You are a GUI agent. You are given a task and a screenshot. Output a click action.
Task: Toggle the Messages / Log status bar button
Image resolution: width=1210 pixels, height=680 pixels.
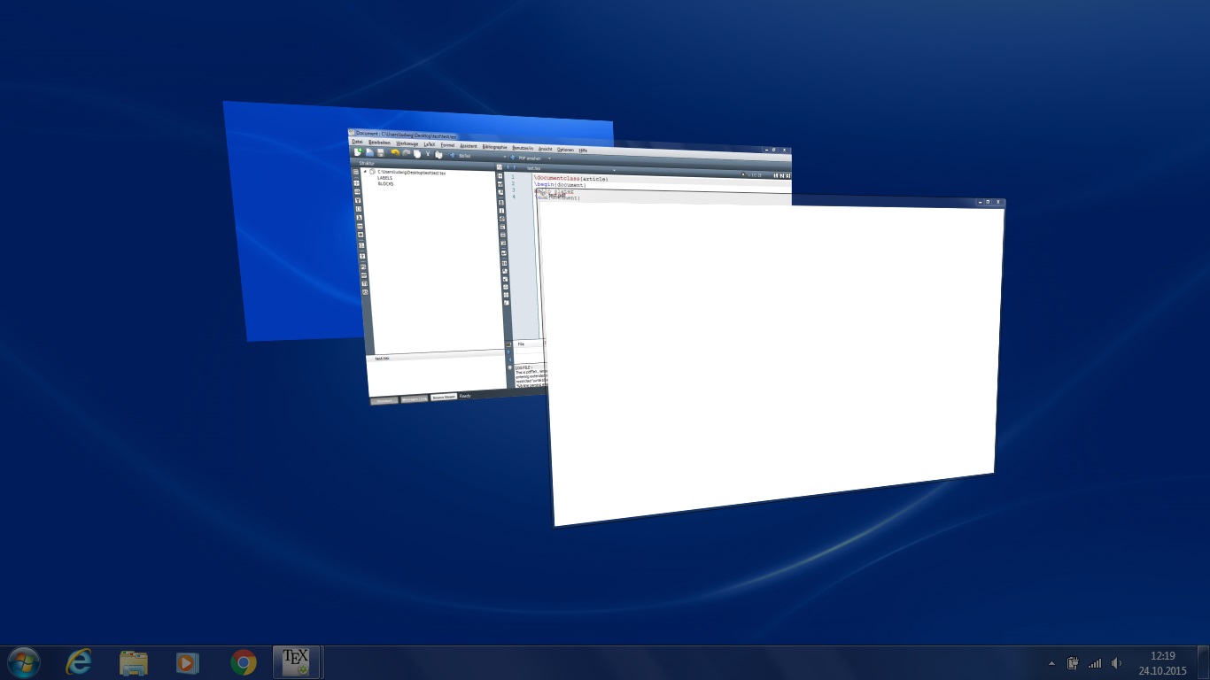click(x=415, y=399)
